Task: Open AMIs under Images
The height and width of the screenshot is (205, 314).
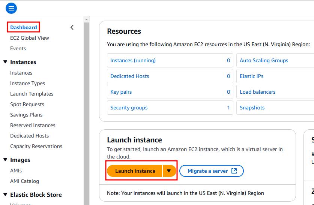Action: (16, 171)
